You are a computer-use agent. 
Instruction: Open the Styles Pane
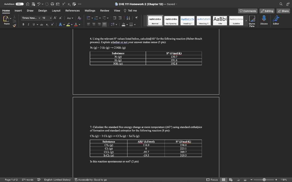(252, 21)
